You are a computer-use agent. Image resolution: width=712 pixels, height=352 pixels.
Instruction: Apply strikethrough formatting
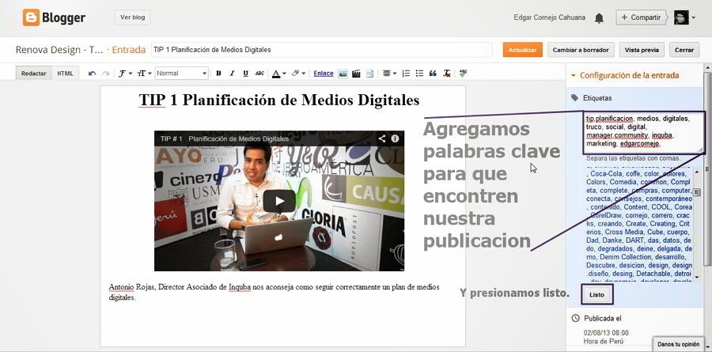click(x=259, y=73)
